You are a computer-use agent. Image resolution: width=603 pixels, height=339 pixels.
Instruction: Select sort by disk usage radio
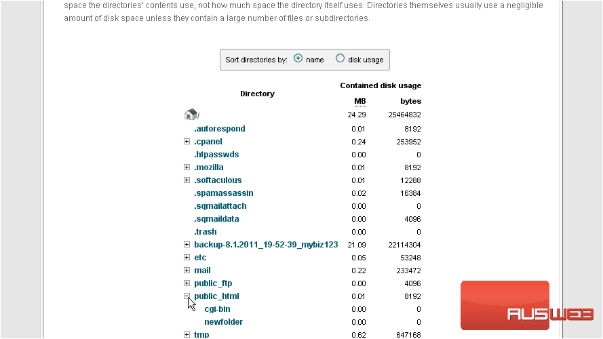[340, 58]
